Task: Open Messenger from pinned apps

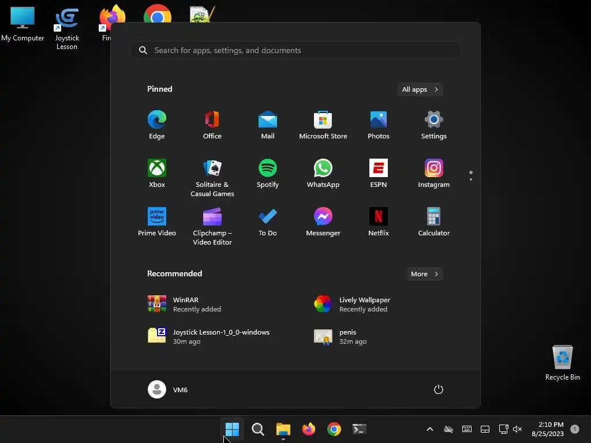Action: tap(323, 222)
